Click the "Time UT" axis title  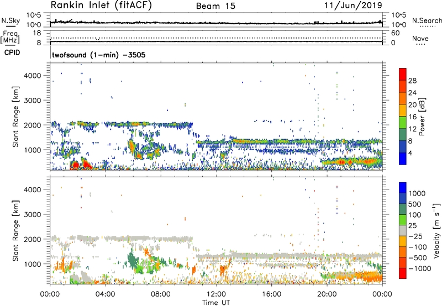(x=216, y=303)
